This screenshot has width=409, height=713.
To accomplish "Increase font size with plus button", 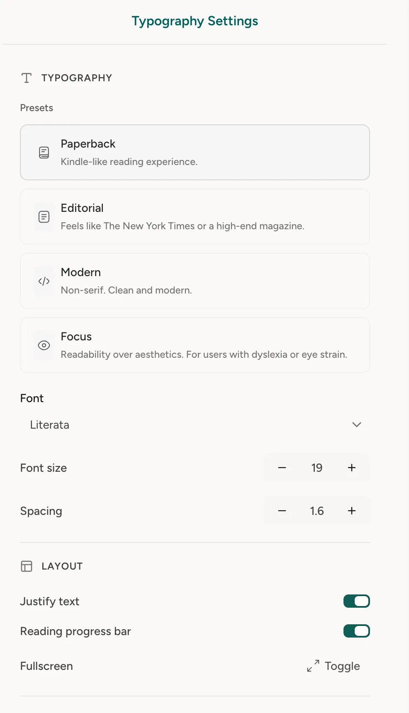I will pos(352,468).
